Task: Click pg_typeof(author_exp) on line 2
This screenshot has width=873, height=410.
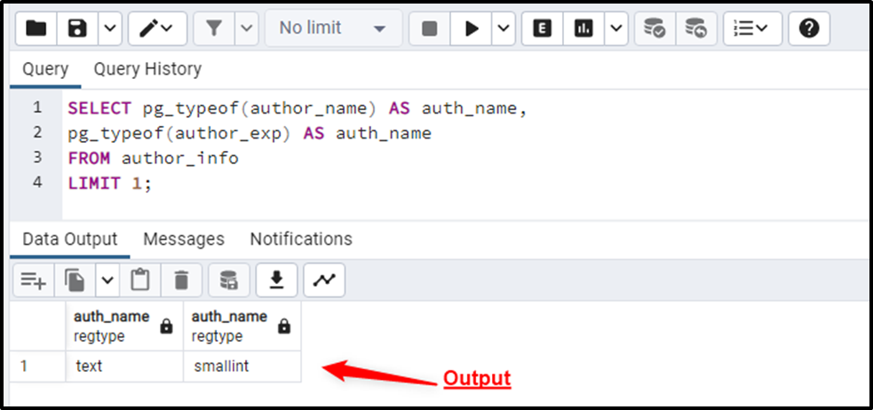Action: [x=179, y=133]
